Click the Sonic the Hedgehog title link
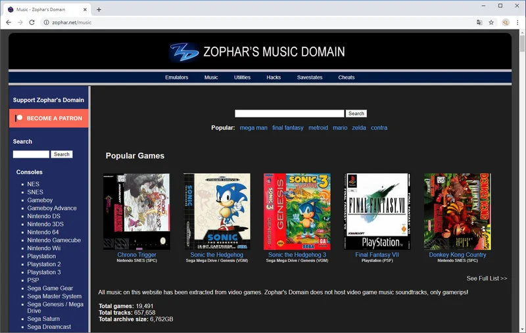 point(217,255)
